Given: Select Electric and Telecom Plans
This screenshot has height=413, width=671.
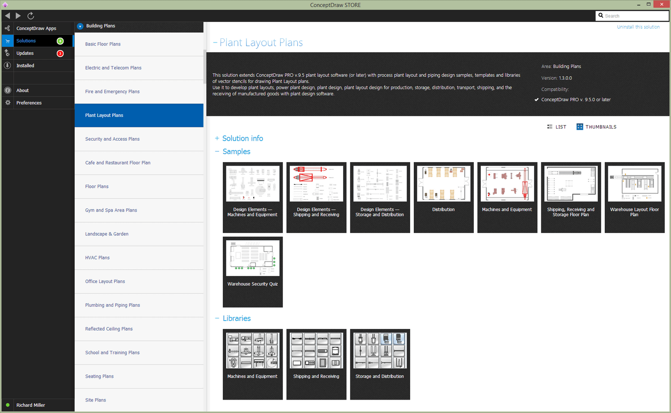Looking at the screenshot, I should pyautogui.click(x=139, y=68).
